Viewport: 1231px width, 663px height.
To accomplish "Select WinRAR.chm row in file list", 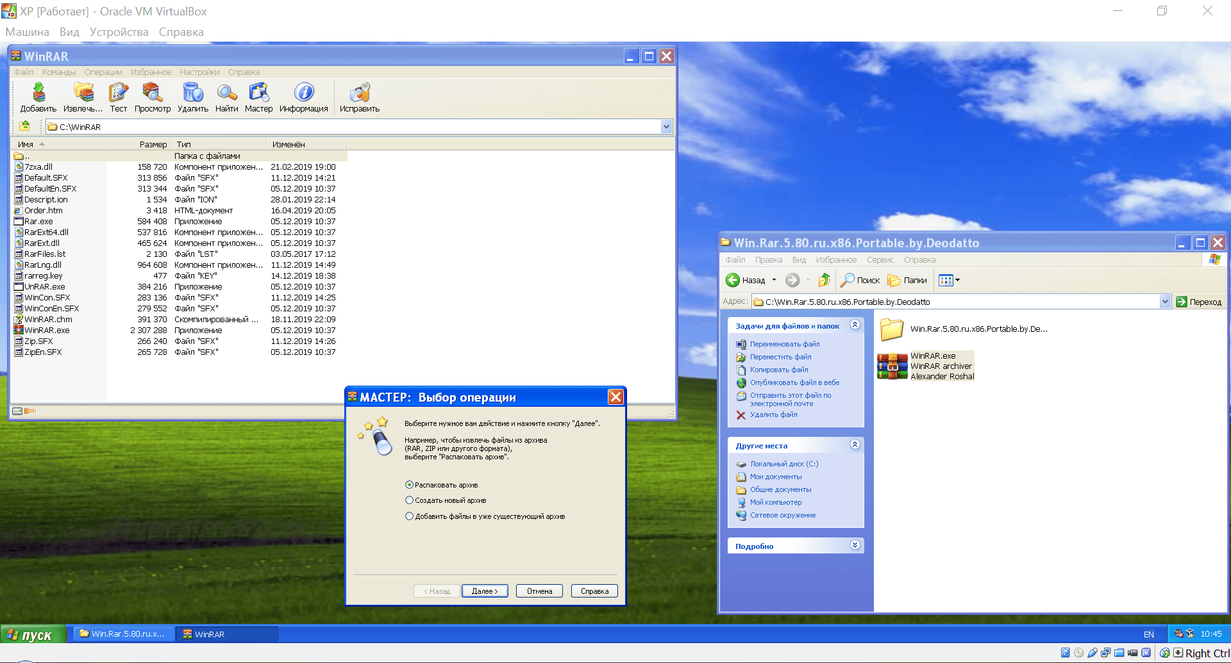I will 180,320.
